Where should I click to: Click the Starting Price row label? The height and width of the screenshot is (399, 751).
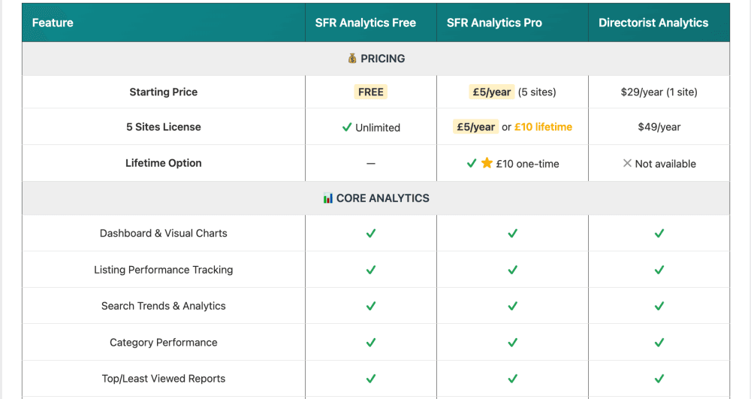click(x=163, y=92)
